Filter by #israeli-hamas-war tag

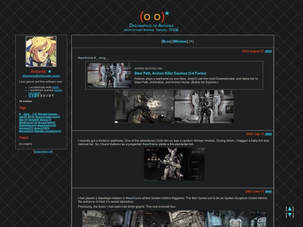[x=48, y=114]
